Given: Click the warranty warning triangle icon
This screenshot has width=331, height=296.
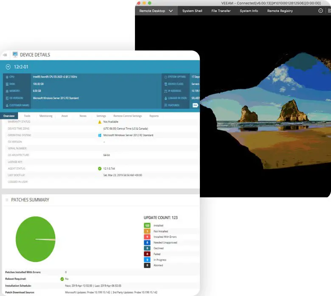Looking at the screenshot, I should click(x=100, y=122).
